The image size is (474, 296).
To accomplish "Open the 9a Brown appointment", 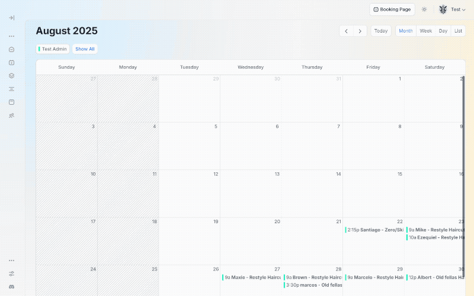I will 313,277.
